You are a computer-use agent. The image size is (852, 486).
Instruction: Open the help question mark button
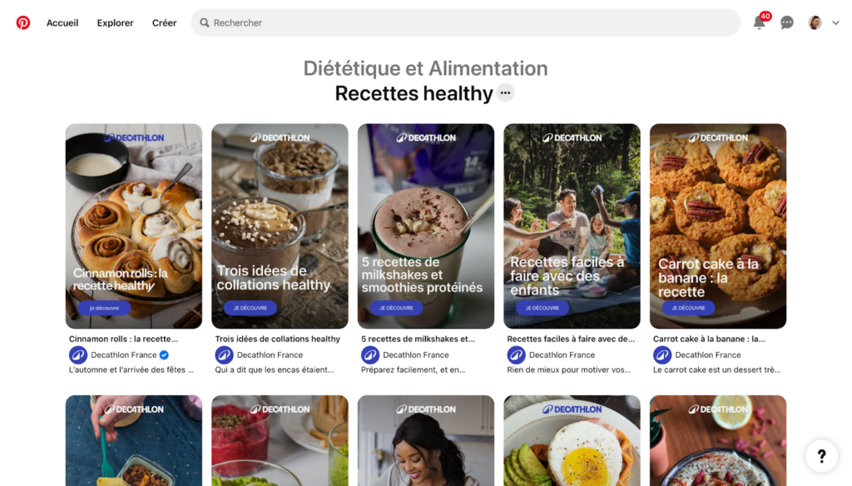coord(821,455)
